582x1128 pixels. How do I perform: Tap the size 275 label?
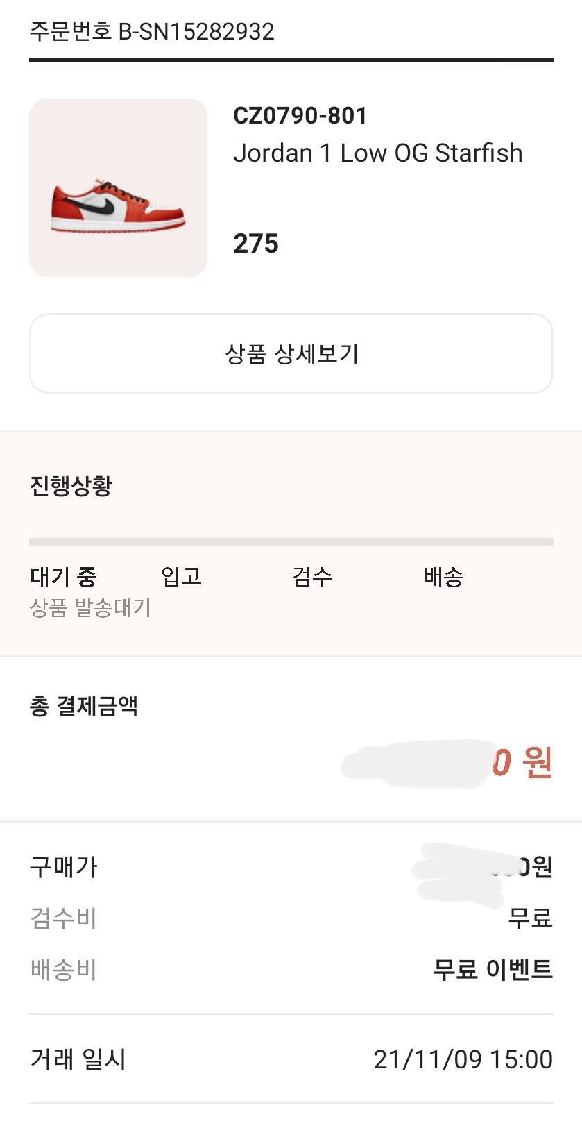(256, 244)
